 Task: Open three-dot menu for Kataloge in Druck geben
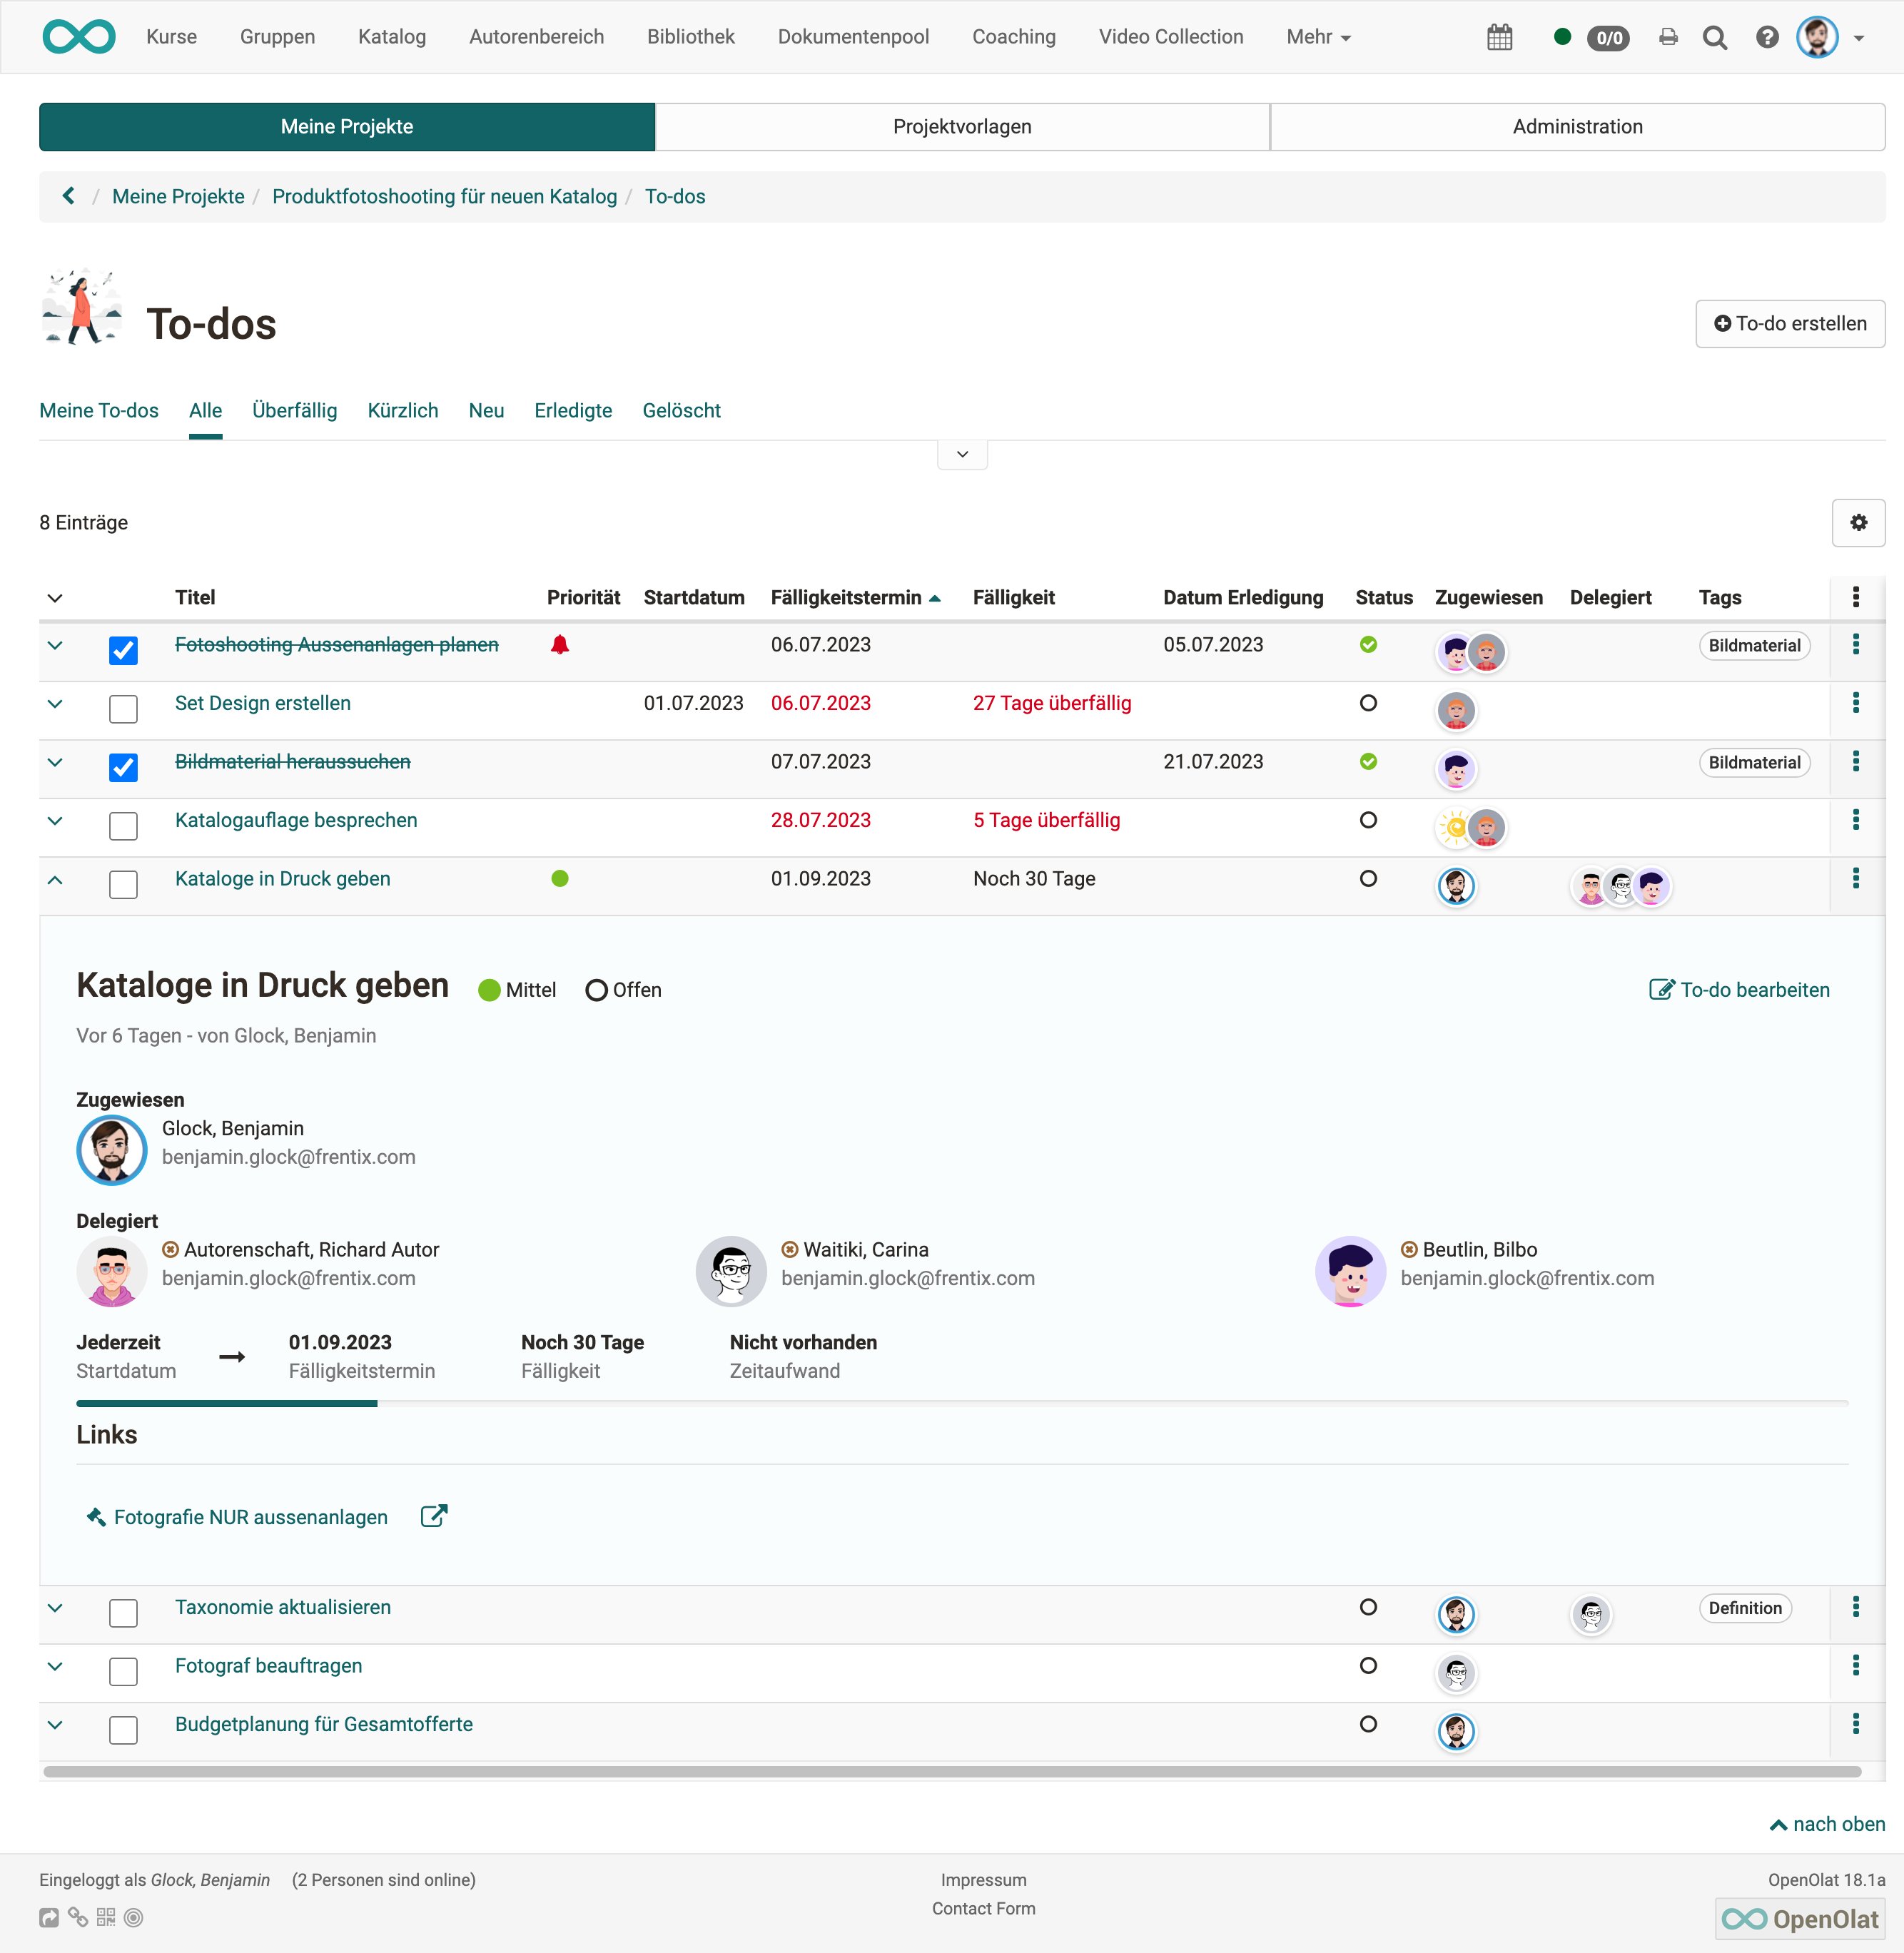point(1857,879)
